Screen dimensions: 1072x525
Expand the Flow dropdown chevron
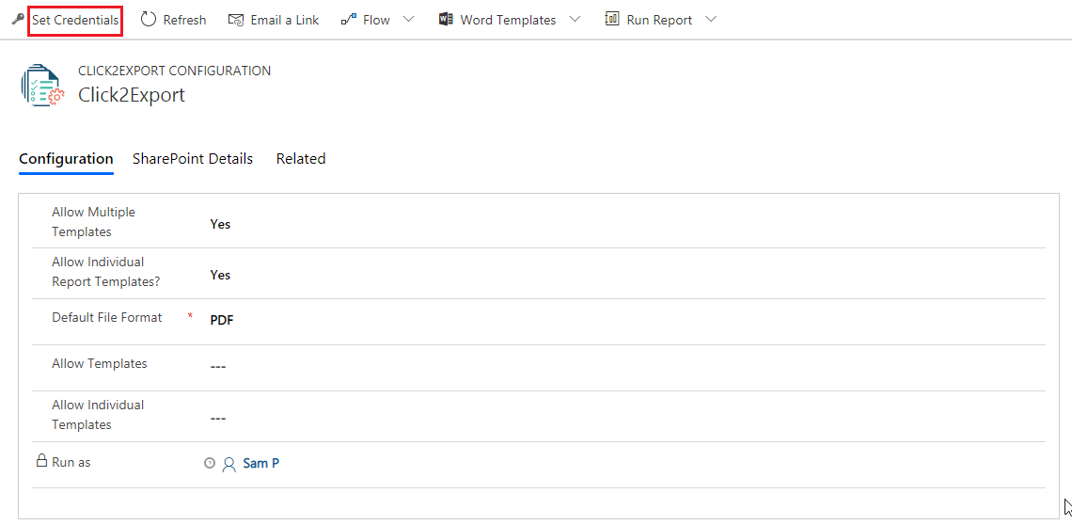[x=409, y=19]
